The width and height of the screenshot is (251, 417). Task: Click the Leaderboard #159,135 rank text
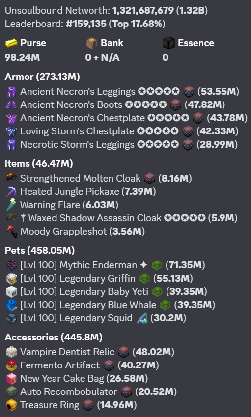86,24
